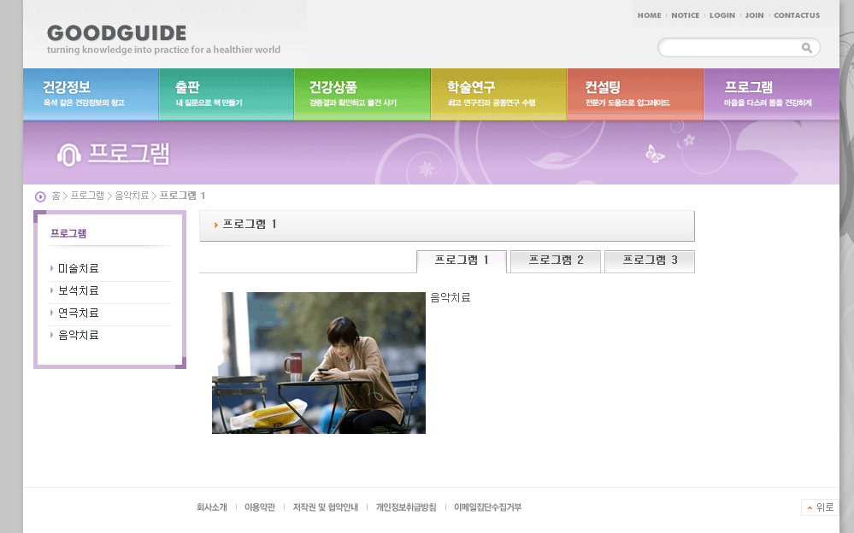The image size is (854, 533).
Task: Open the 프로그램 menu in the top navigation
Action: (772, 94)
